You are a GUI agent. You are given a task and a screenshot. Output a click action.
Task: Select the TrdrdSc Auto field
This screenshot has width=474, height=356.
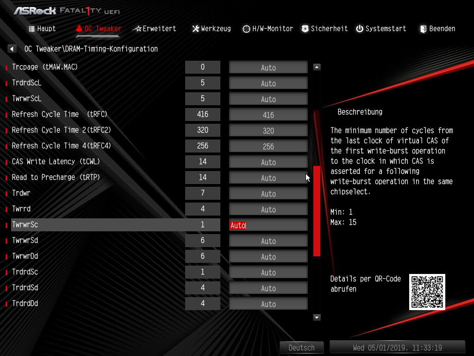(268, 273)
